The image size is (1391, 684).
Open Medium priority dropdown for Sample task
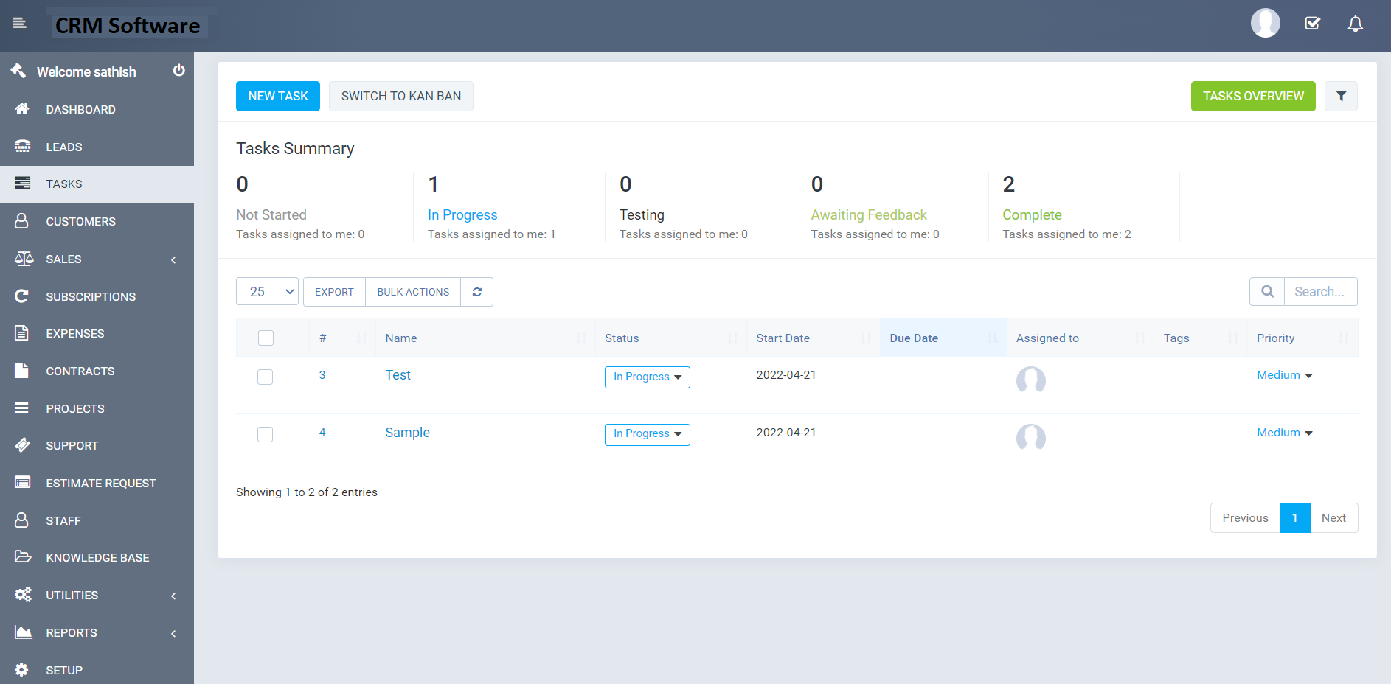pyautogui.click(x=1284, y=433)
